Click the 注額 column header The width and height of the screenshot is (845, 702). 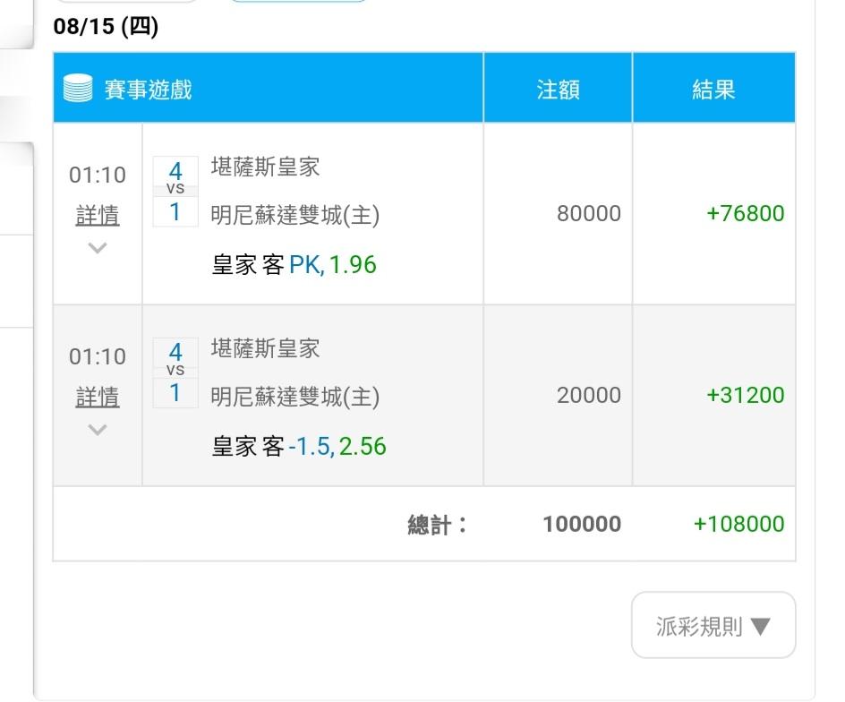click(x=558, y=88)
